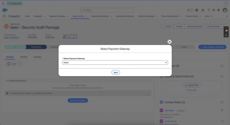Click the Cash Payment button
The width and height of the screenshot is (230, 125).
tap(214, 26)
